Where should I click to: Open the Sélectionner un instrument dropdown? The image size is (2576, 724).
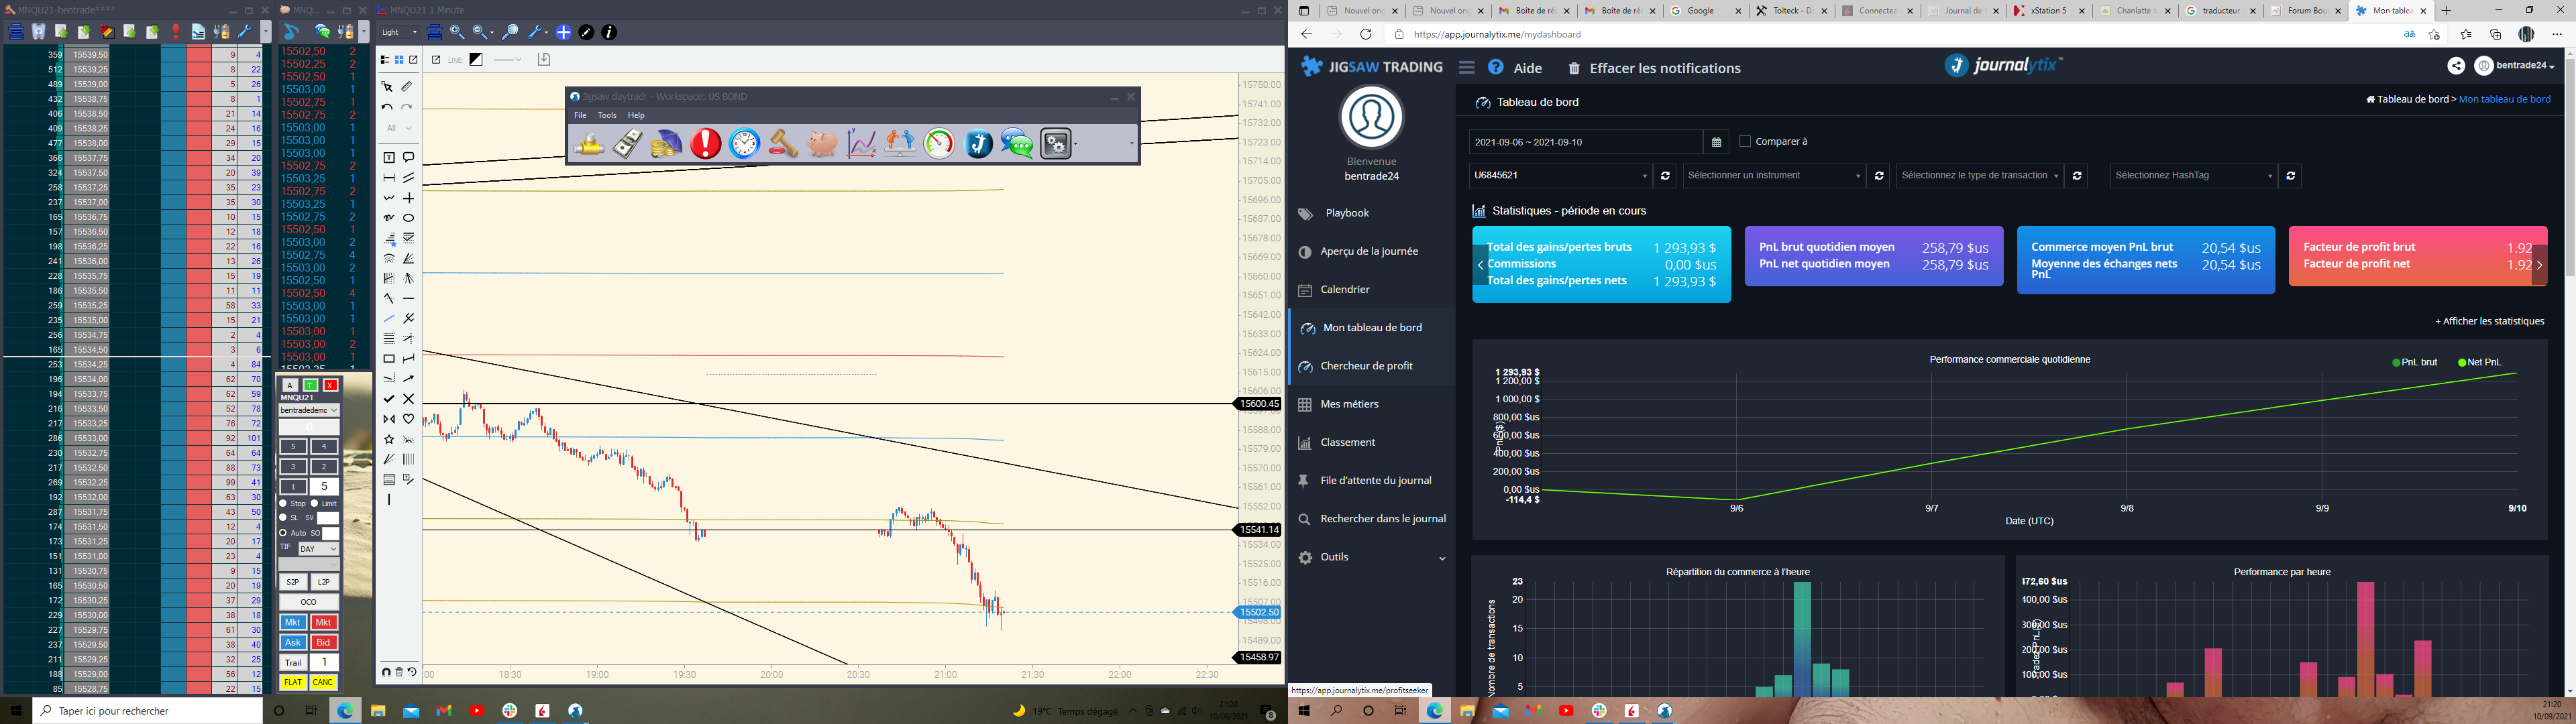click(x=1773, y=175)
